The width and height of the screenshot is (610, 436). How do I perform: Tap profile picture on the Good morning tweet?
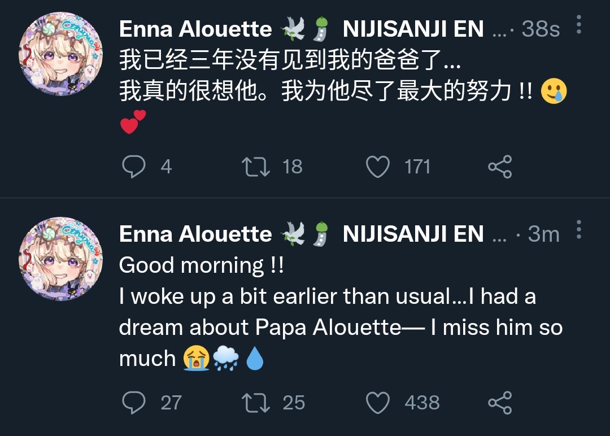(x=61, y=259)
